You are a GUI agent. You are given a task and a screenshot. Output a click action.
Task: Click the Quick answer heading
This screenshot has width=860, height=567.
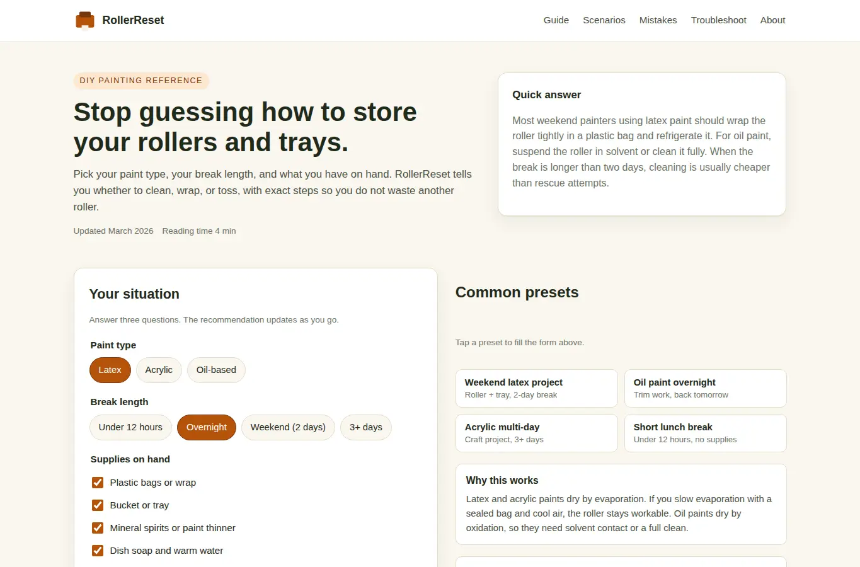pyautogui.click(x=546, y=94)
